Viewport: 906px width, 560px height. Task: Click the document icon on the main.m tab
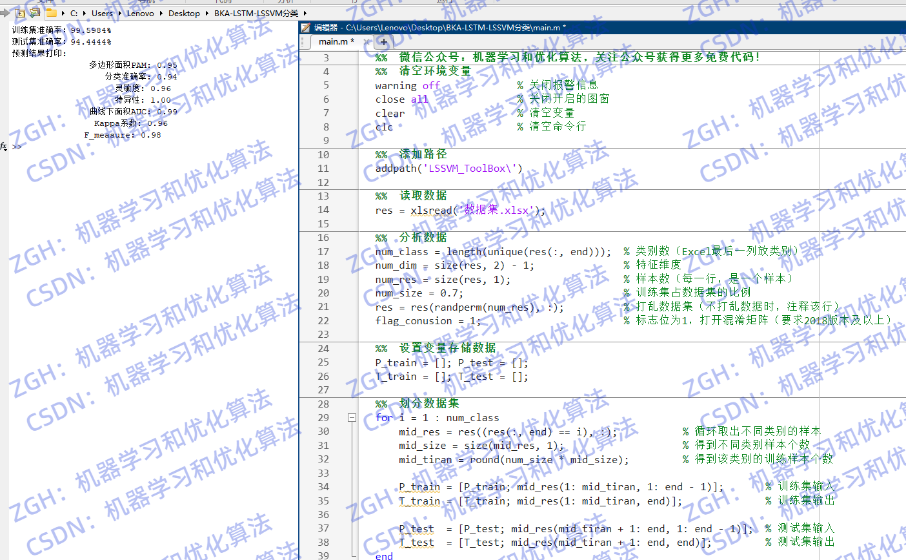point(303,41)
